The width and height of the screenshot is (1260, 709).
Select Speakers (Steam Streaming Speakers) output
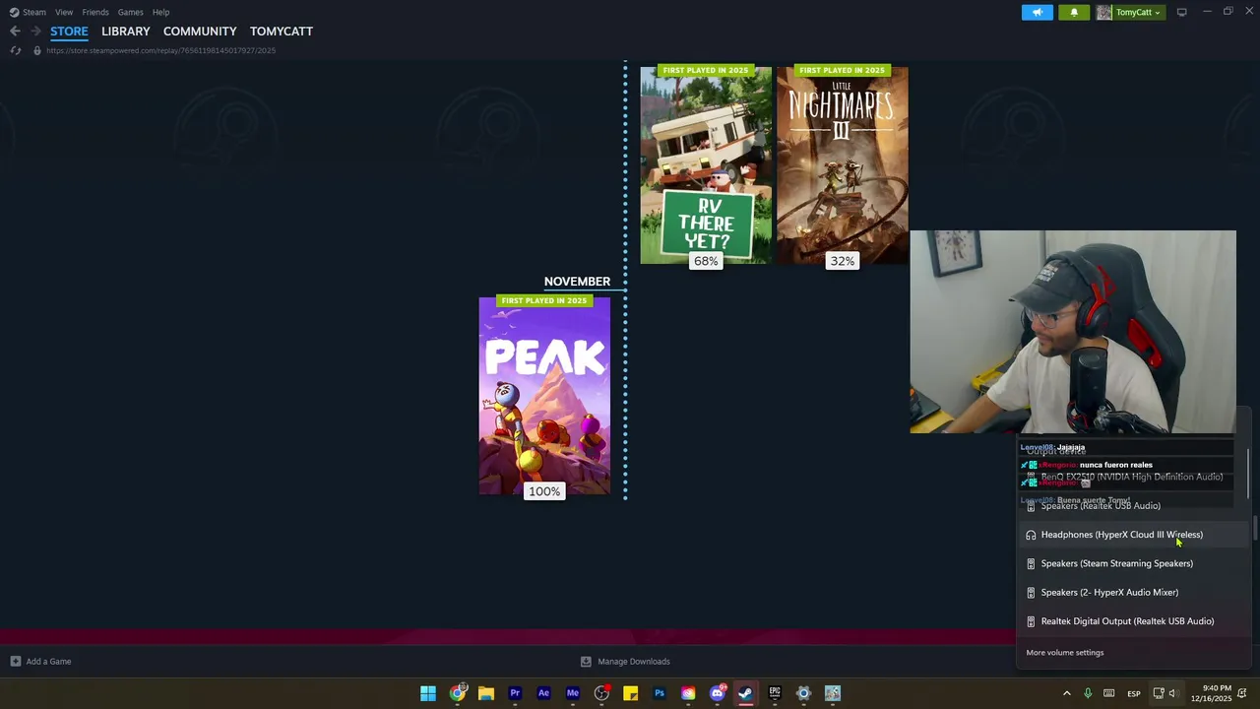(x=1131, y=563)
